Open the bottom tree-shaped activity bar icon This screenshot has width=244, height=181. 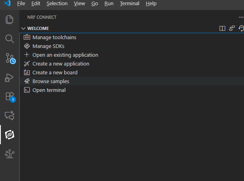pos(10,154)
